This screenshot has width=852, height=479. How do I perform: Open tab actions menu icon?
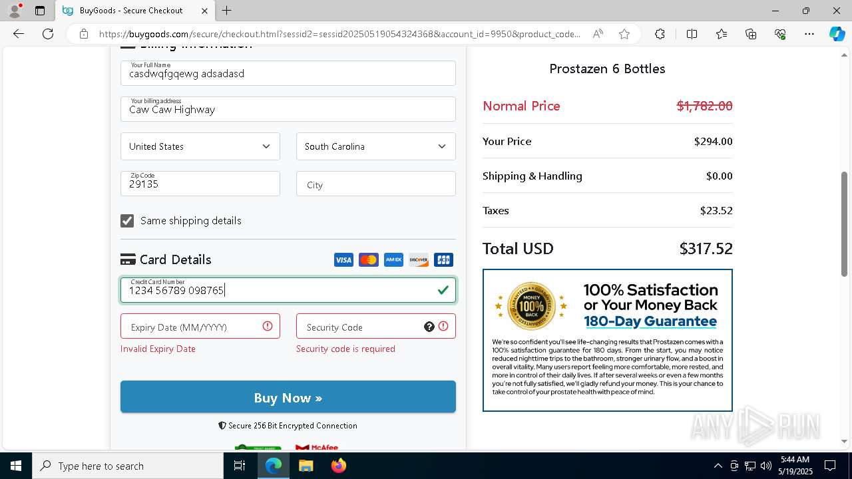tap(40, 11)
